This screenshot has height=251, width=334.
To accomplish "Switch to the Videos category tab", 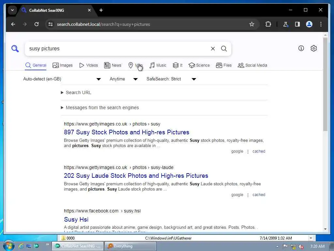I will point(88,65).
